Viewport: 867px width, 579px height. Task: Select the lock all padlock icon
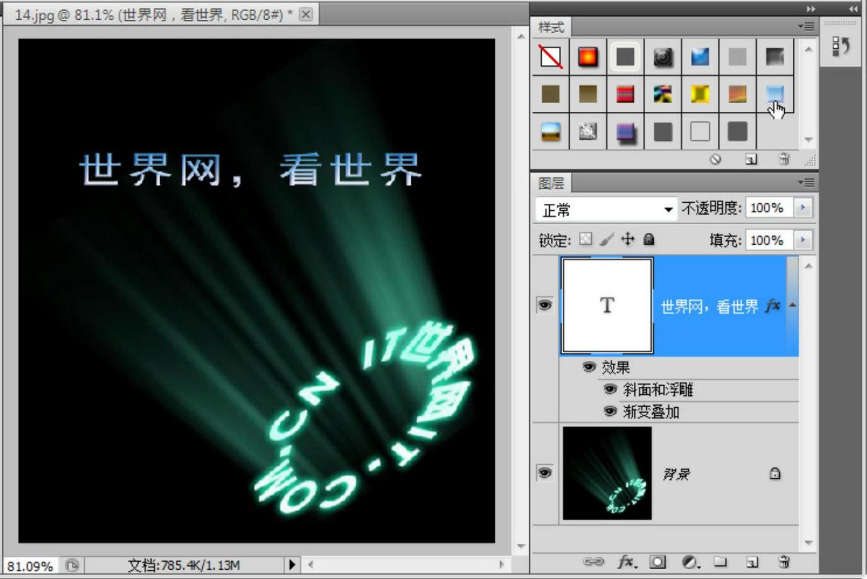point(649,239)
